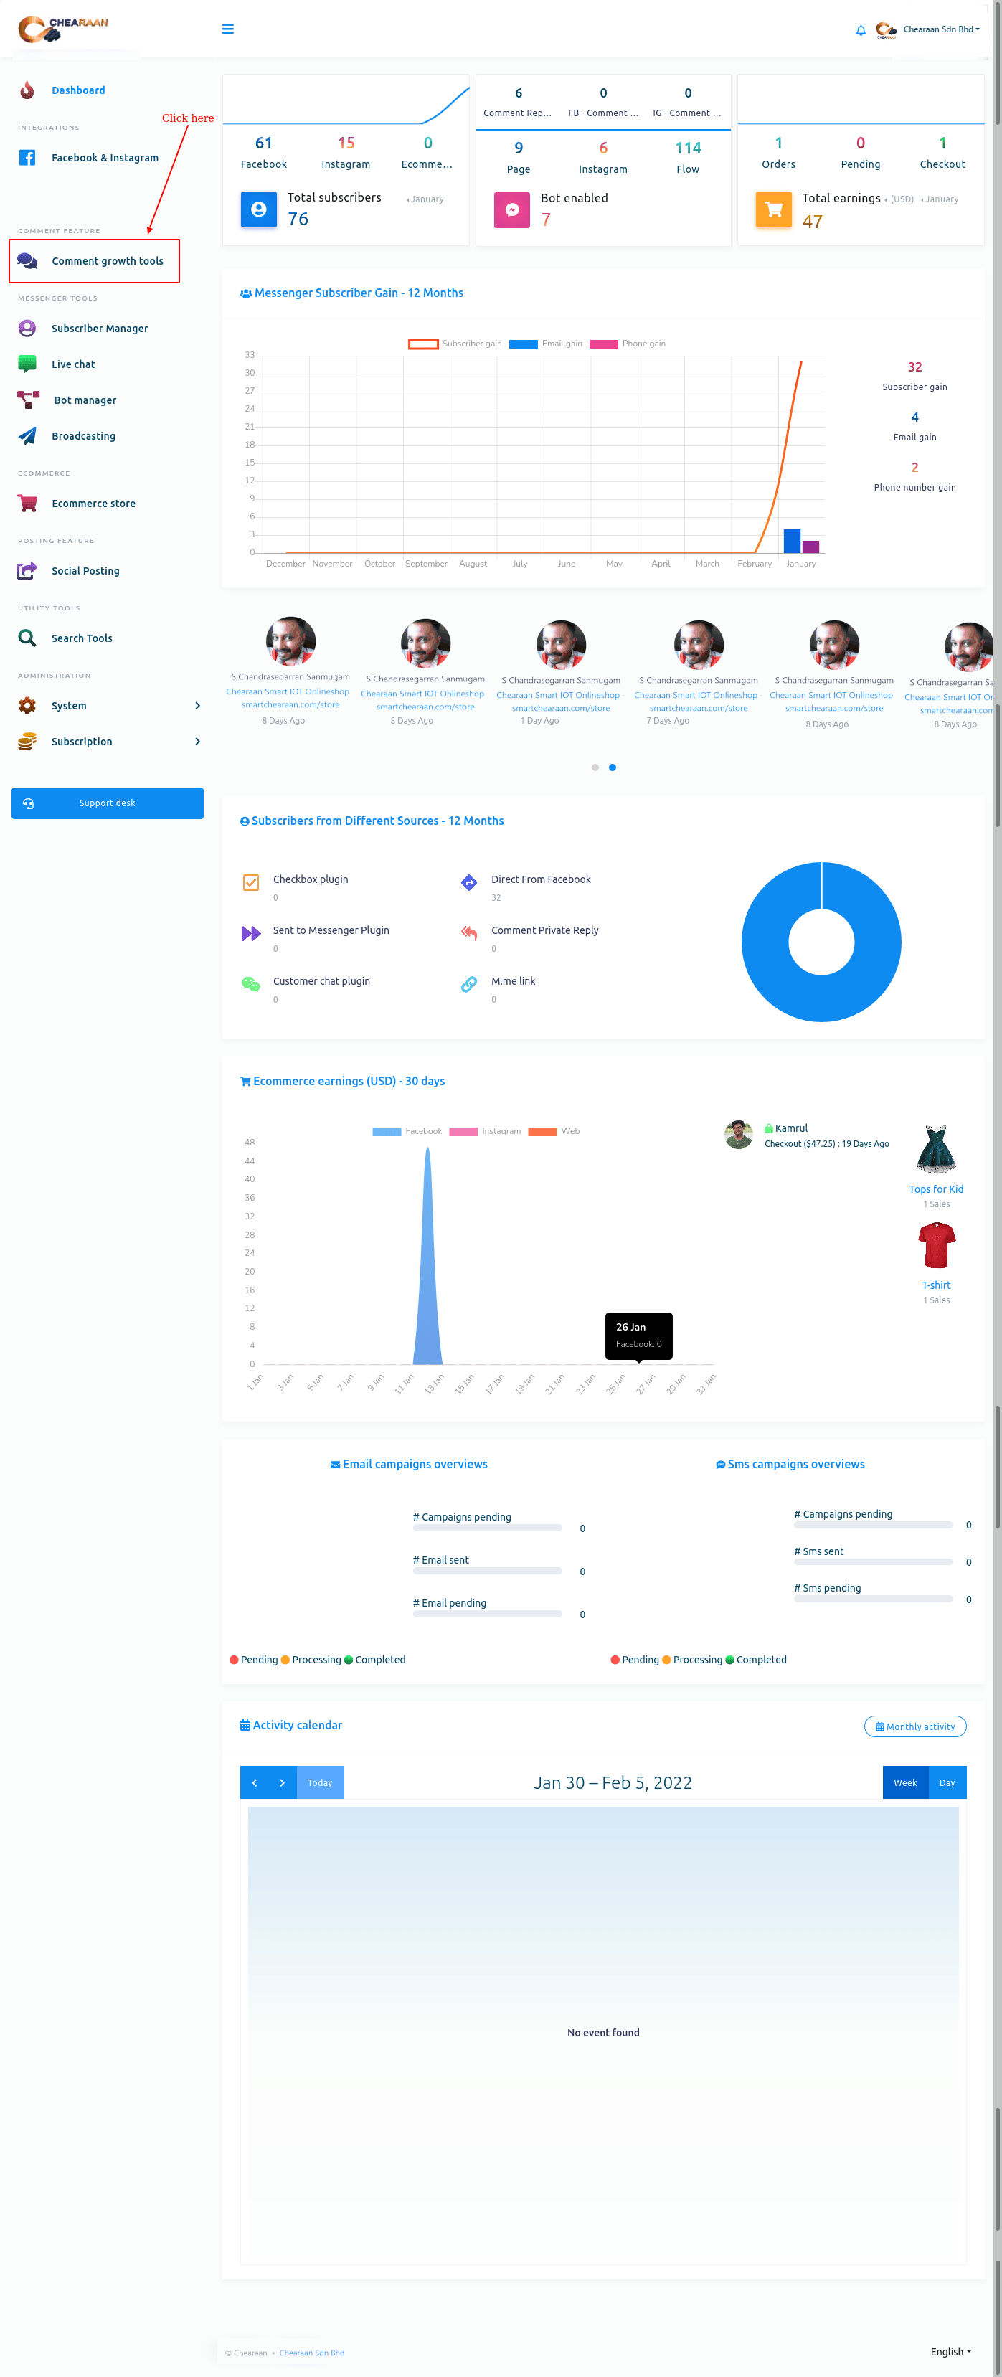
Task: Expand the System submenu
Action: (x=197, y=706)
